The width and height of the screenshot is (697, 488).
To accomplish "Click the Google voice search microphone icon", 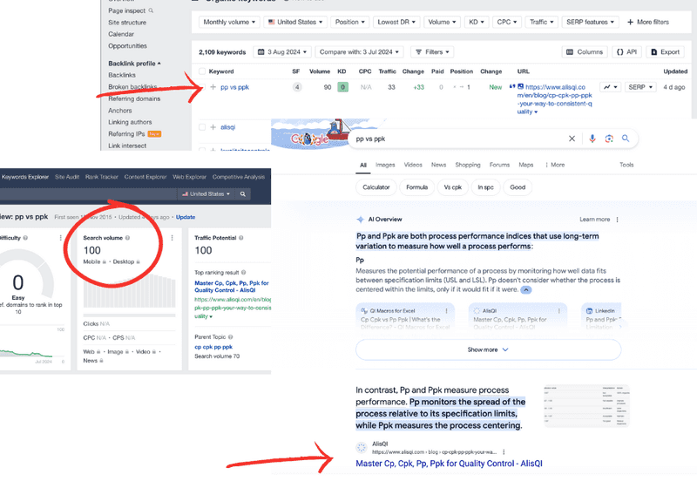I will click(592, 139).
